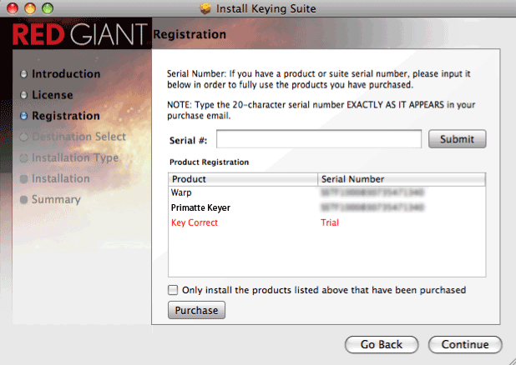The width and height of the screenshot is (516, 365).
Task: Select the Primatte Keyer product row
Action: pos(326,207)
